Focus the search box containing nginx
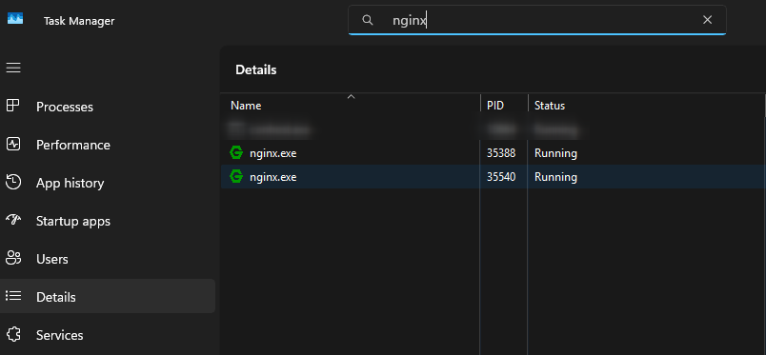Viewport: 766px width, 355px height. (x=537, y=20)
